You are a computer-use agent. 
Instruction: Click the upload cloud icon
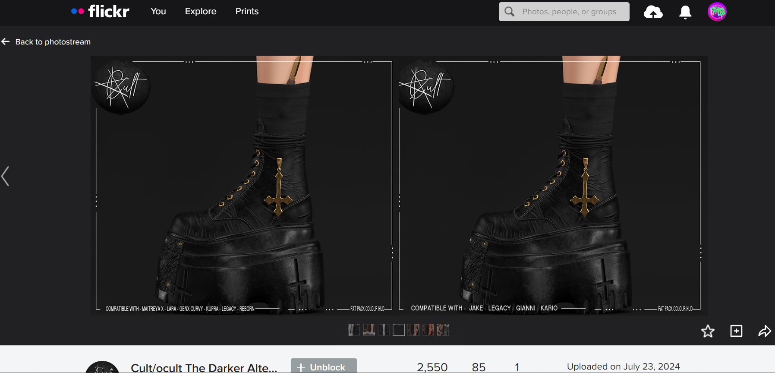(x=653, y=12)
